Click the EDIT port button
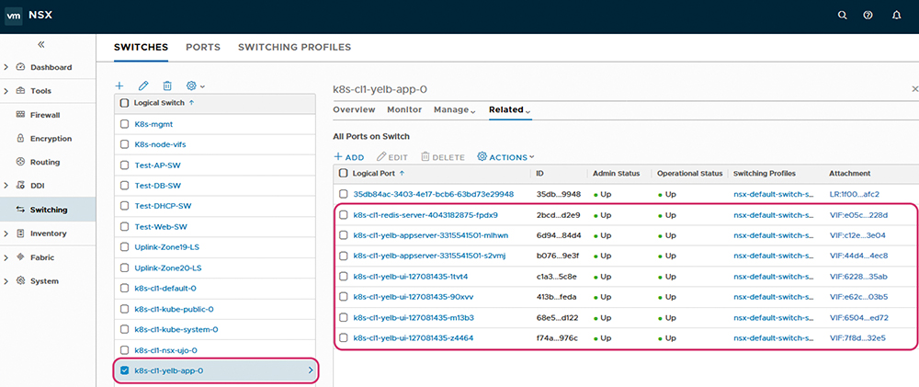The width and height of the screenshot is (919, 387). pos(392,157)
